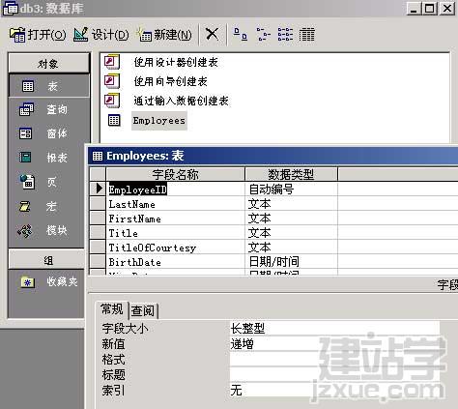This screenshot has height=409, width=458.
Task: Click the LastName row selector
Action: click(98, 204)
